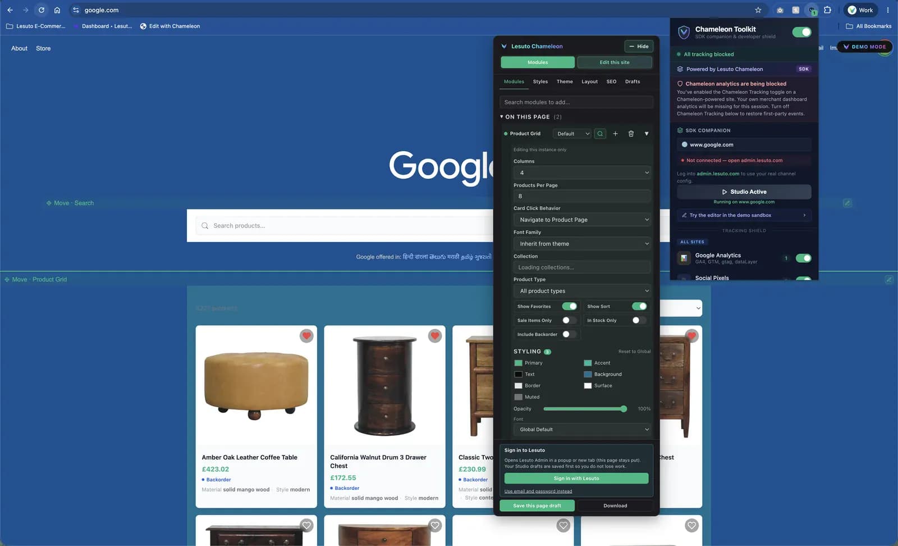Enable the In Stock Only toggle
The image size is (898, 546).
[x=639, y=320]
